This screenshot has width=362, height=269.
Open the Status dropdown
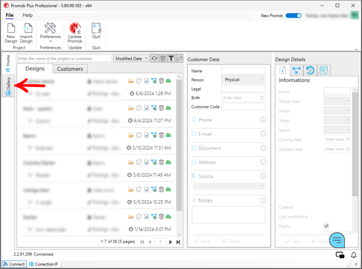(337, 110)
